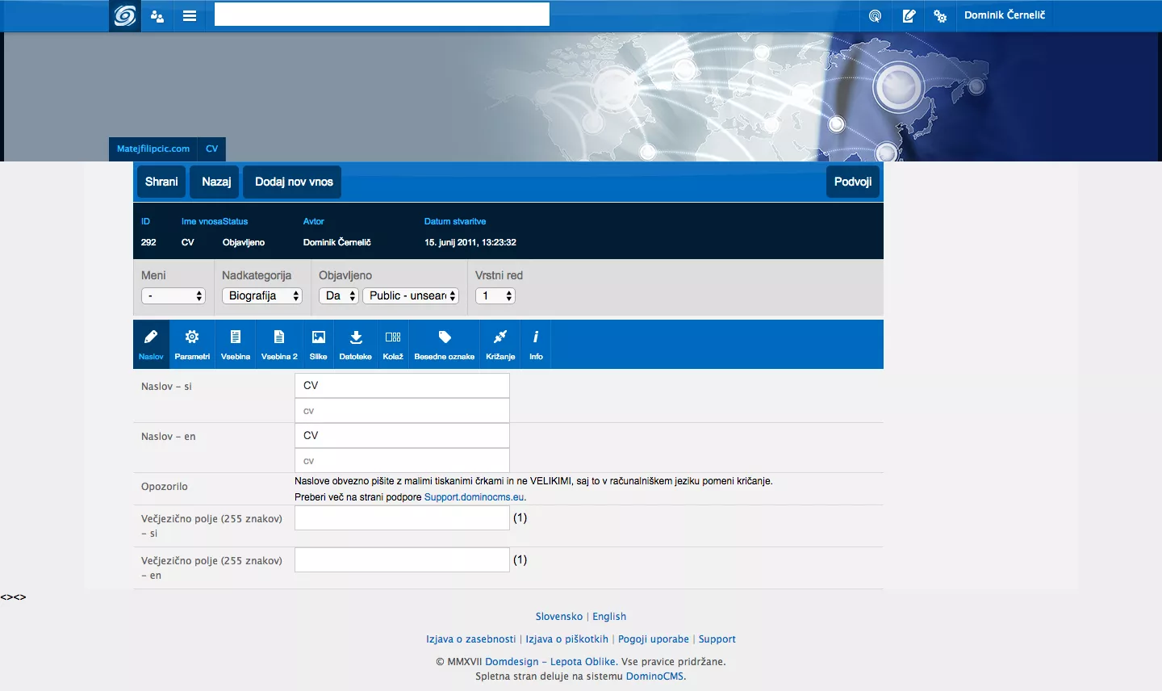1162x691 pixels.
Task: Open the Datoteke download tab
Action: (x=355, y=344)
